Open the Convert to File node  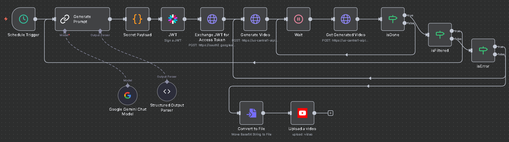(x=251, y=113)
